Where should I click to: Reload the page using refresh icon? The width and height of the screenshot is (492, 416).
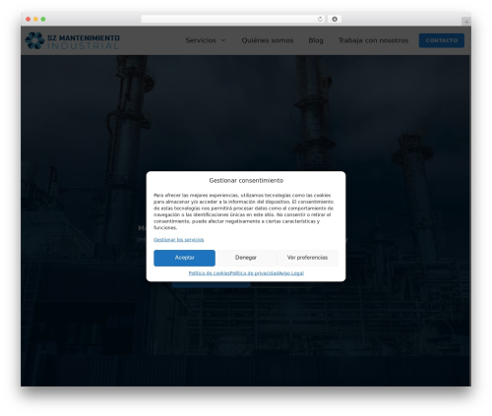(x=320, y=19)
